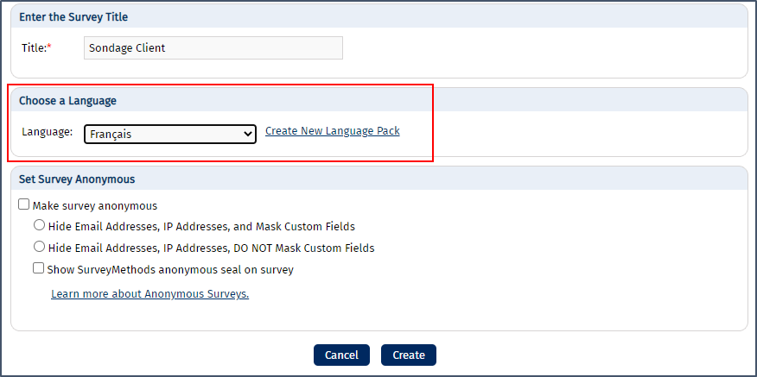Click the Create button

tap(409, 355)
